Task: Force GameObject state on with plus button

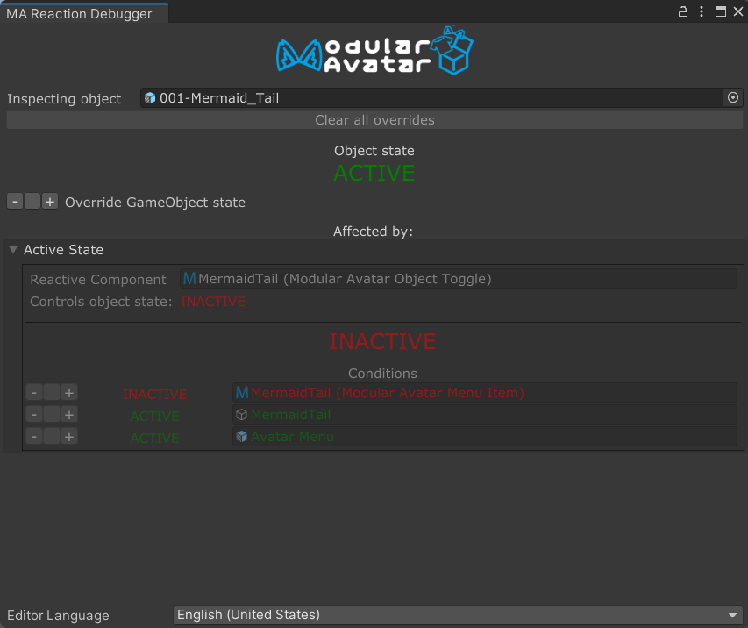Action: click(x=50, y=202)
